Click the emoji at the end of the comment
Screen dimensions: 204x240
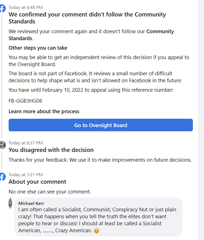96,231
